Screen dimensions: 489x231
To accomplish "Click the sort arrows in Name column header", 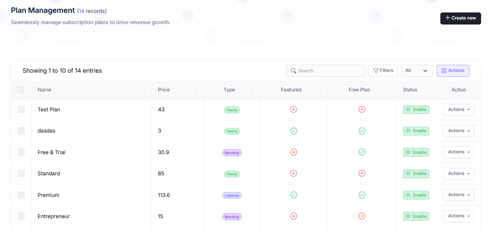I will point(144,90).
